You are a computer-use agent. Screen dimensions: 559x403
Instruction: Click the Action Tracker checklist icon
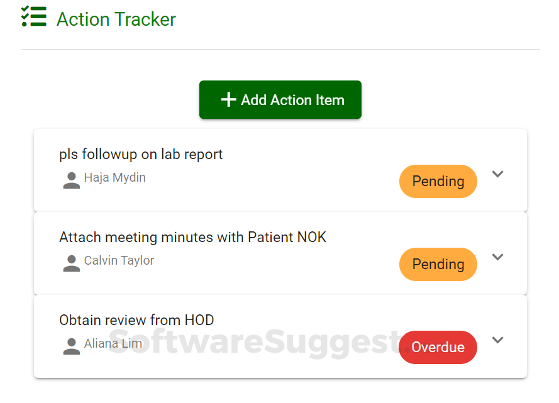[x=34, y=16]
